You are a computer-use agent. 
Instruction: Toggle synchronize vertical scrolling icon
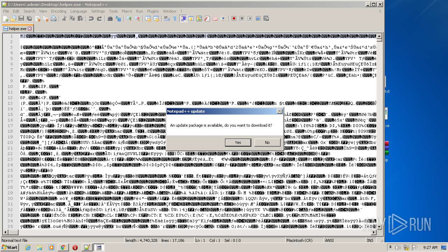(x=148, y=19)
